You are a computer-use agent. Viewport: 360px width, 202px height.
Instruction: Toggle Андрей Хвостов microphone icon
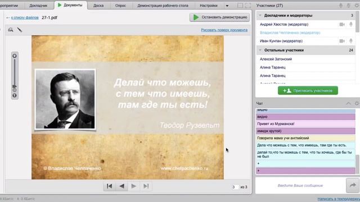click(x=351, y=24)
